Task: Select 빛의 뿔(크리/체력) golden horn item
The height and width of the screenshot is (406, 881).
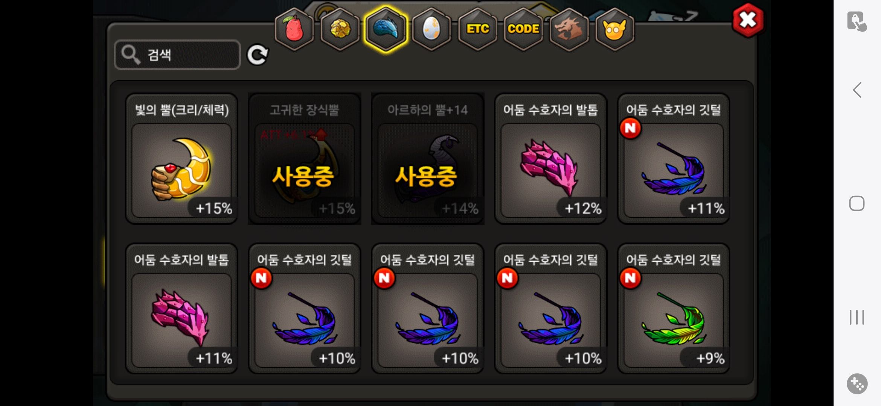Action: 181,159
